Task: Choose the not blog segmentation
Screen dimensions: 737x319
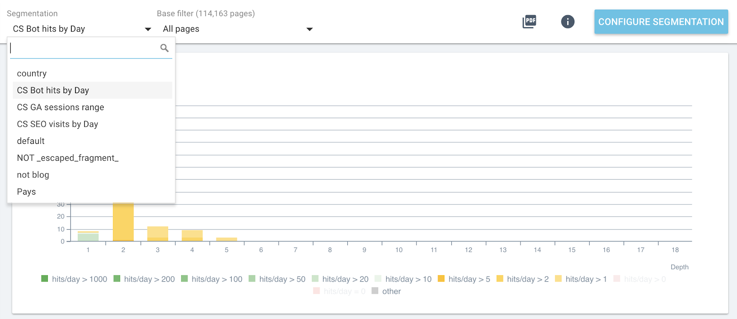Action: (33, 175)
